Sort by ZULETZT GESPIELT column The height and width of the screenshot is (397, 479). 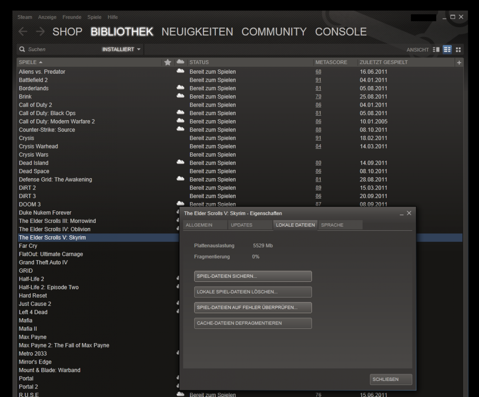(x=384, y=62)
